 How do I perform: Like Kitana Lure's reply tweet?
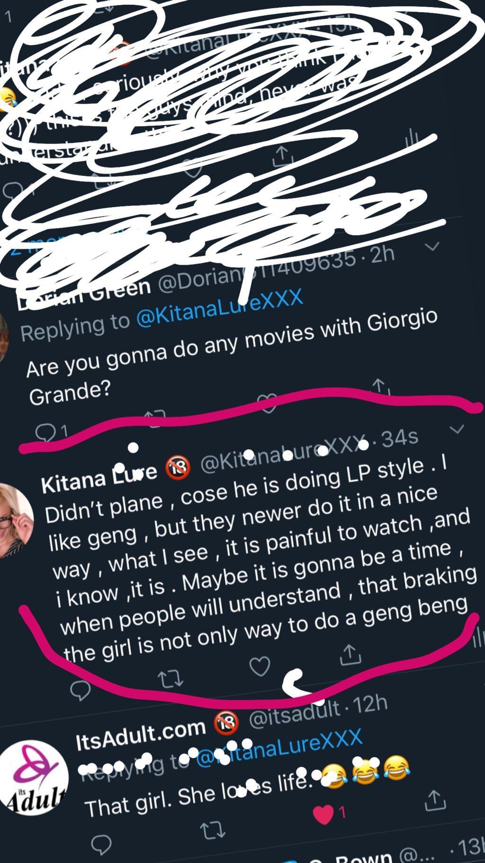[260, 666]
